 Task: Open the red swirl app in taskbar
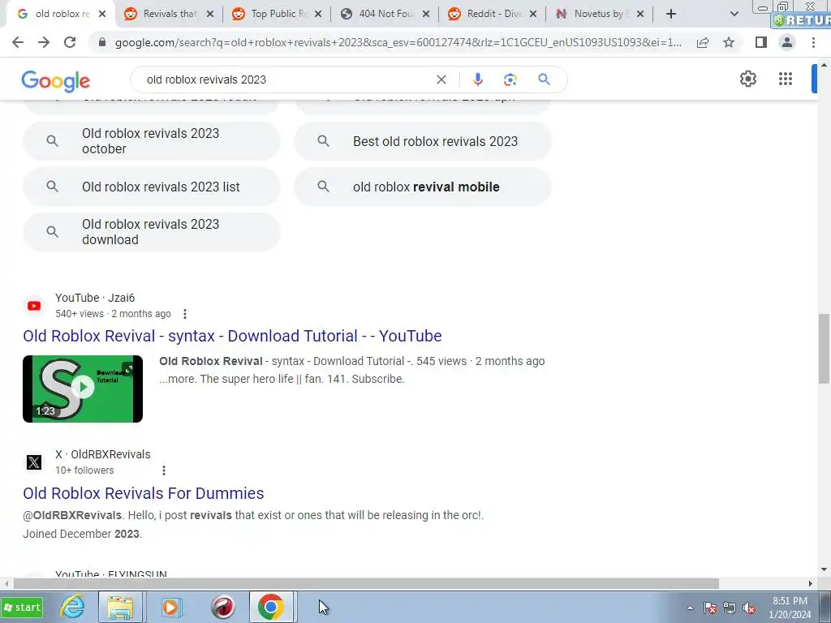point(222,607)
